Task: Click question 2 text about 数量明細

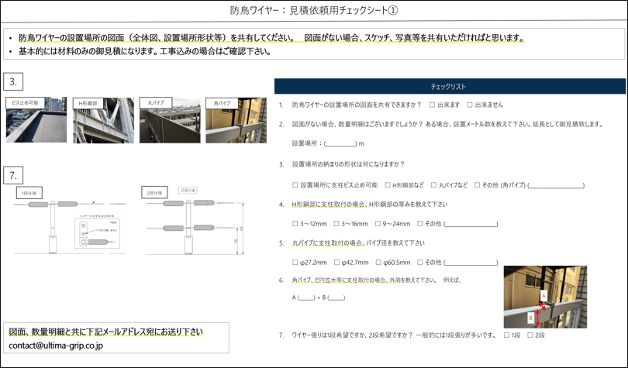Action: pyautogui.click(x=447, y=125)
